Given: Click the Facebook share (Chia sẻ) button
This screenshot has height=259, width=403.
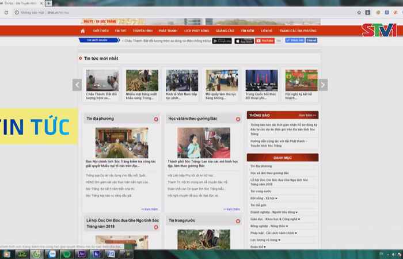Looking at the screenshot, I should [311, 40].
